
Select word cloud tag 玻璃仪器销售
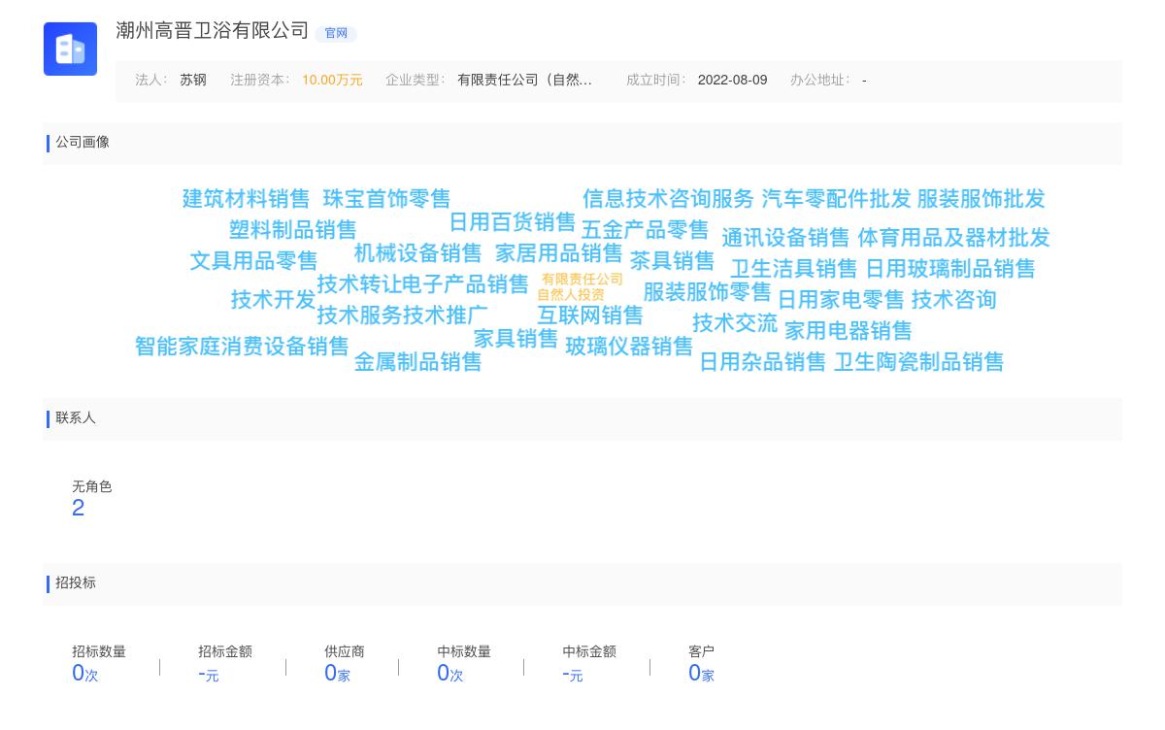click(x=629, y=347)
